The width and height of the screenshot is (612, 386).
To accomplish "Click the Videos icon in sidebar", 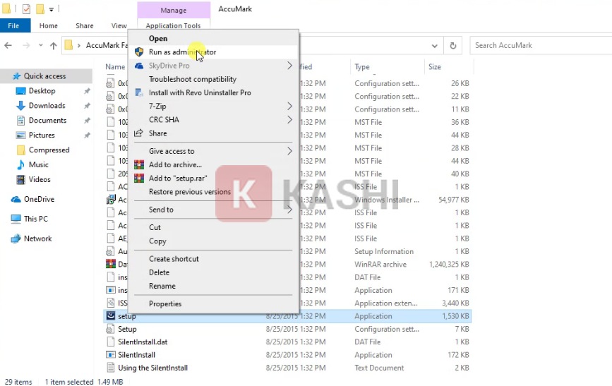I will 20,179.
